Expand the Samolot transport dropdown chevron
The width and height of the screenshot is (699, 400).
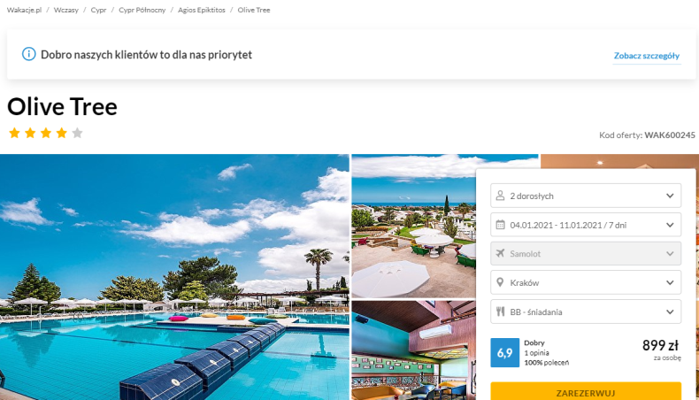pyautogui.click(x=670, y=254)
